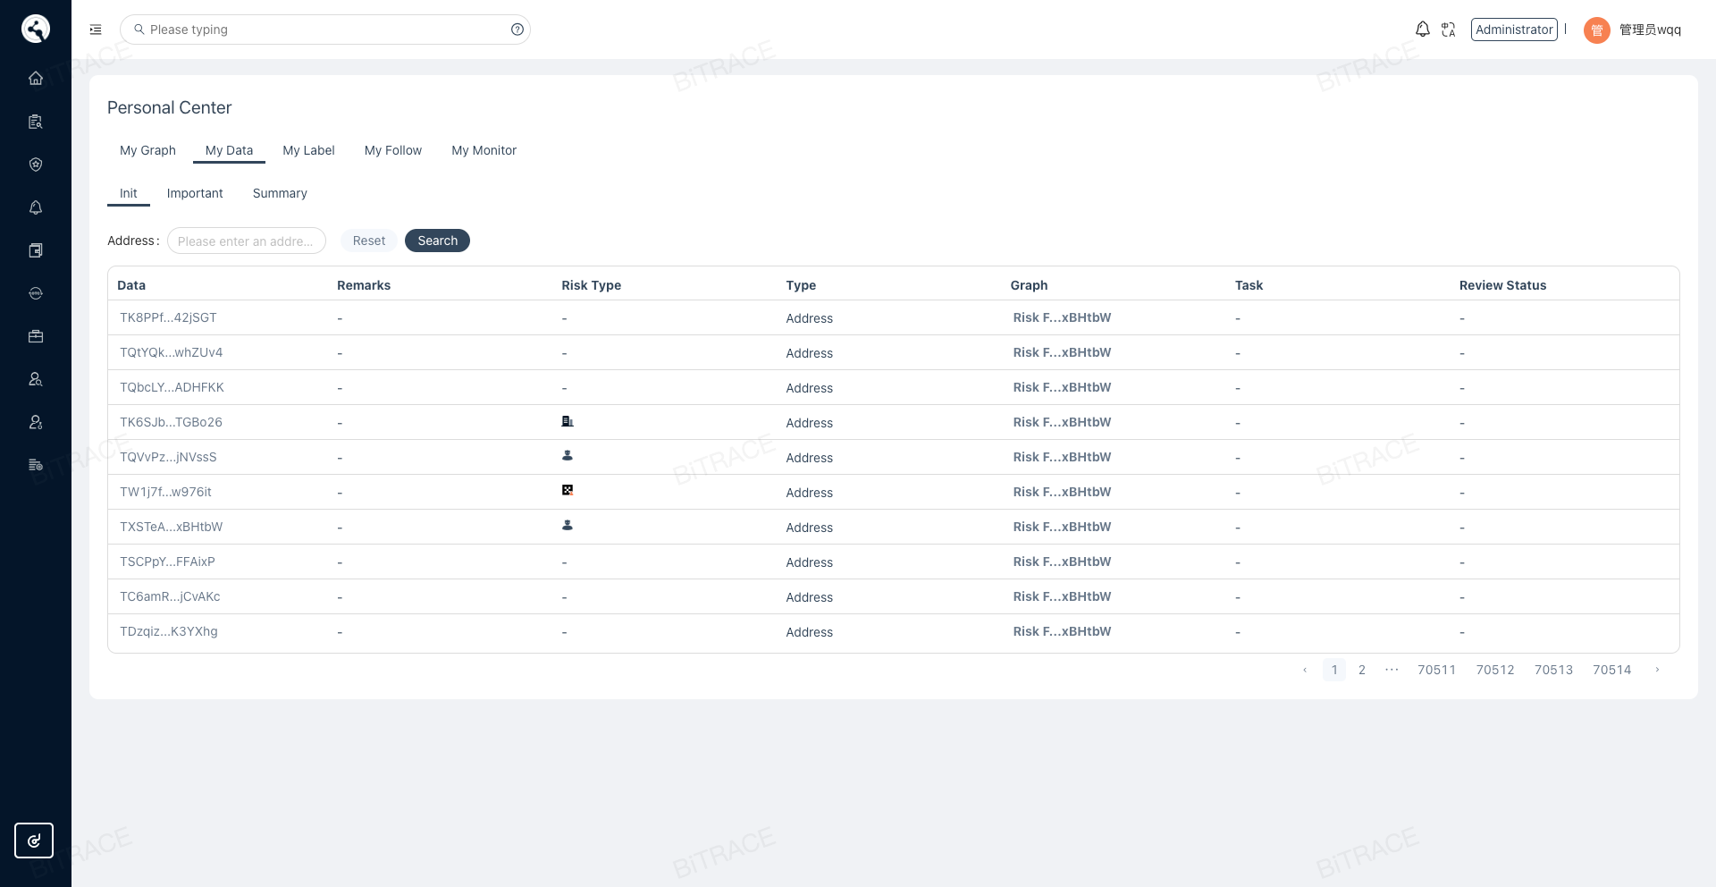Image resolution: width=1716 pixels, height=887 pixels.
Task: Click the person risk icon for TQVvPz...jNVssS
Action: point(568,456)
